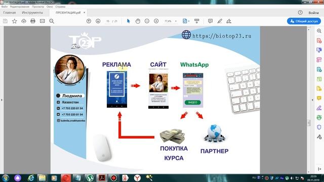Search tools in the right pane
The image size is (324, 182).
(x=319, y=31)
